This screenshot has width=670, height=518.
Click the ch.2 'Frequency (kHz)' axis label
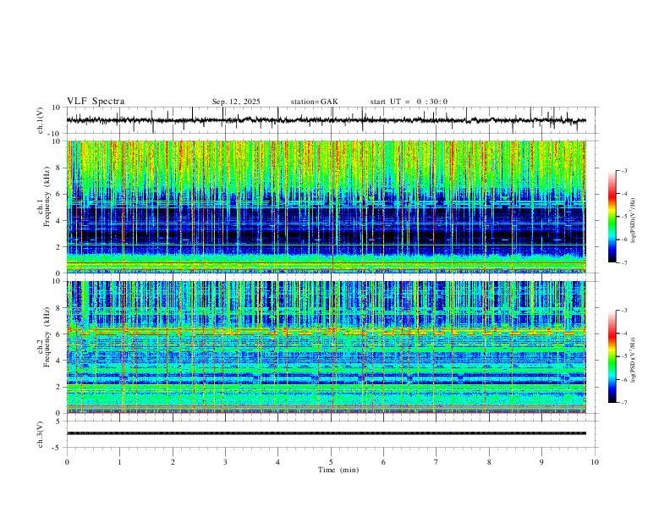[47, 337]
